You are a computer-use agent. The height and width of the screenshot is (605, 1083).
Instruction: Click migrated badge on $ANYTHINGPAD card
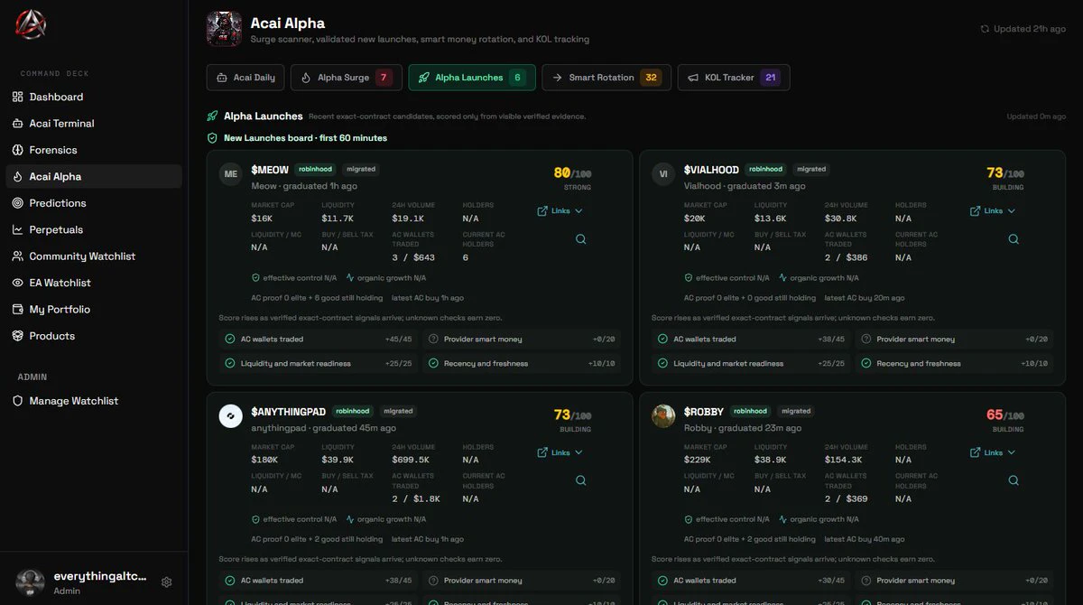tap(398, 411)
